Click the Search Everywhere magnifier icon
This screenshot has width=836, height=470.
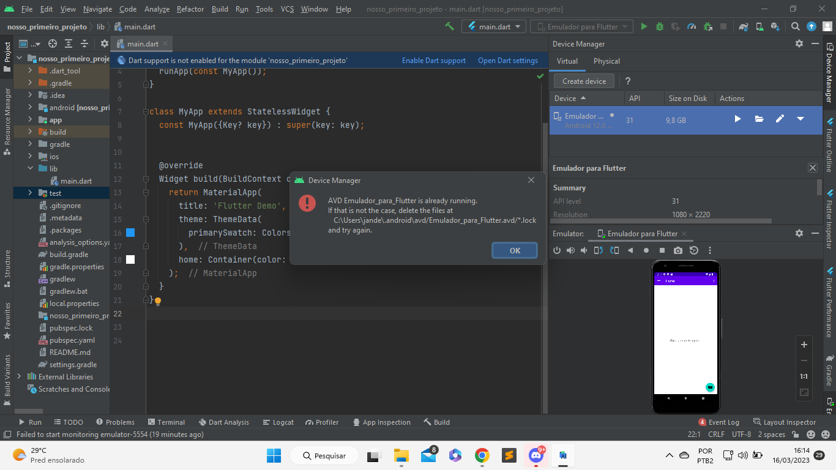point(796,26)
